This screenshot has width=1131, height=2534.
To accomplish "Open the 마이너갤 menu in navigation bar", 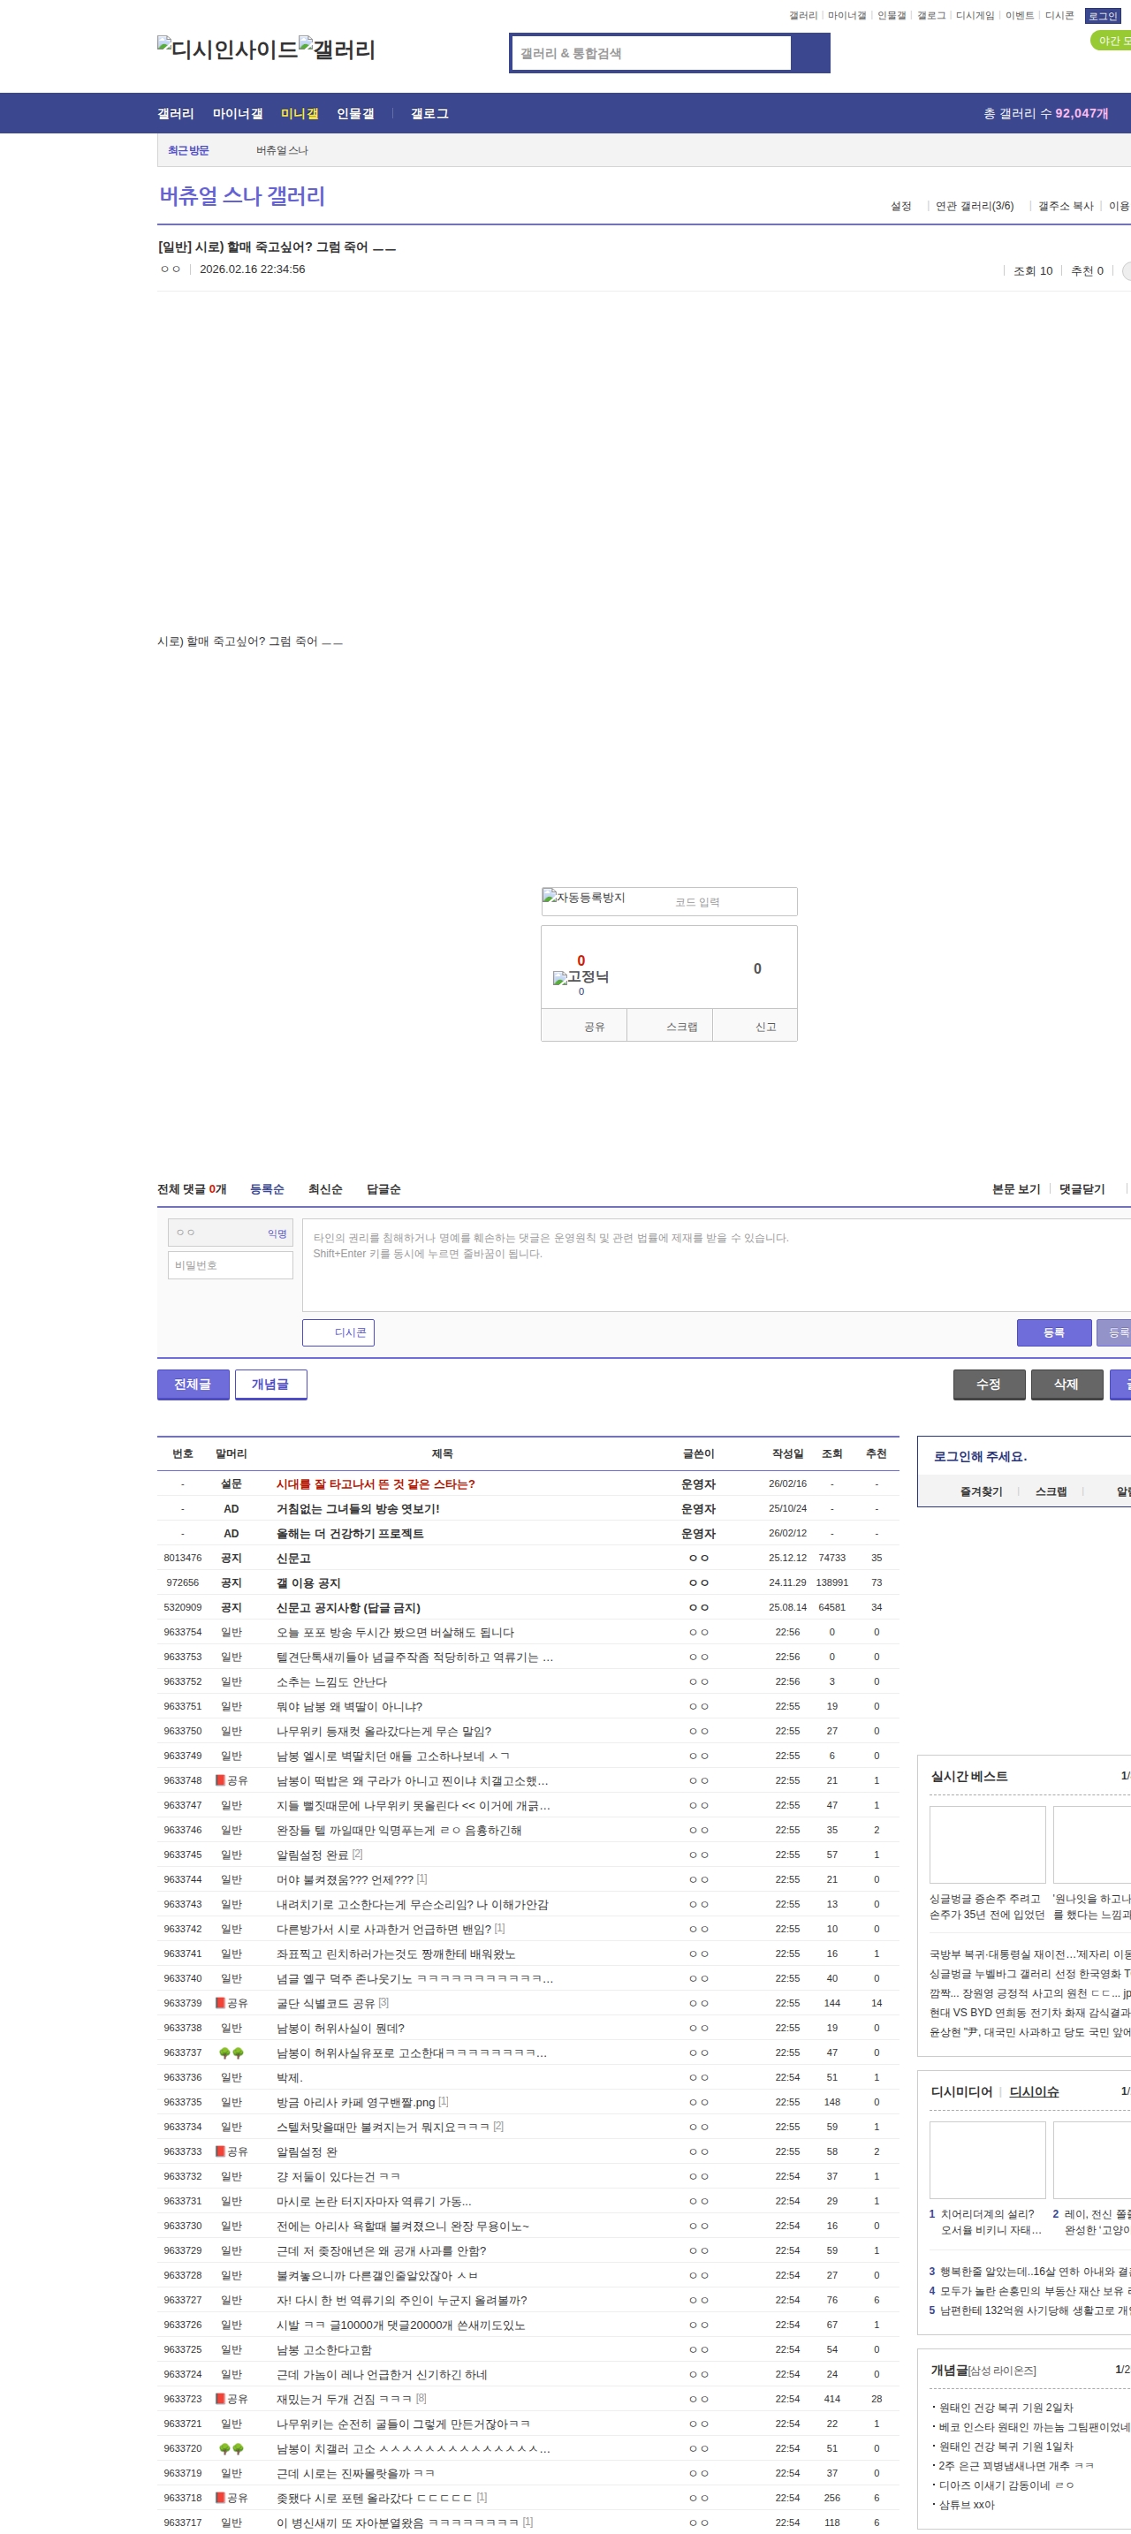I will pos(237,113).
